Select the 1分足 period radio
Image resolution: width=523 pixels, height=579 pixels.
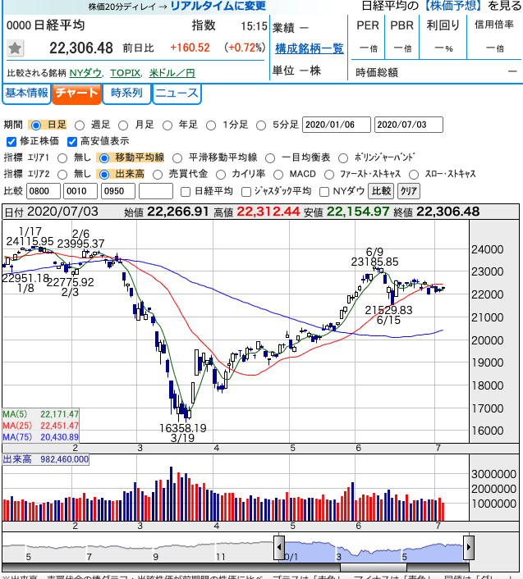pos(211,125)
